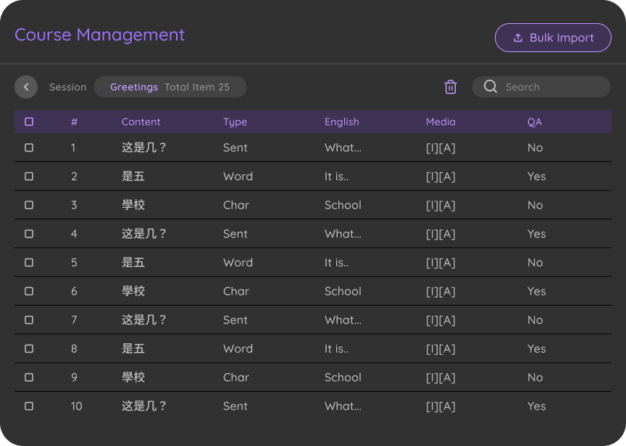The image size is (626, 446).
Task: Click the Char type in row 6
Action: point(236,291)
